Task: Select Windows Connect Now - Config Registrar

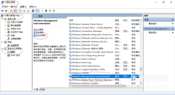Action: [92, 28]
